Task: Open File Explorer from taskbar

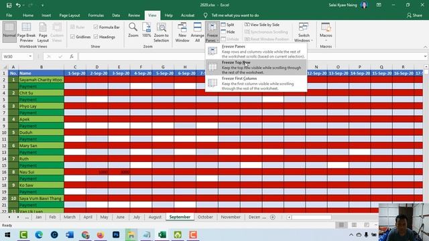Action: [131, 235]
